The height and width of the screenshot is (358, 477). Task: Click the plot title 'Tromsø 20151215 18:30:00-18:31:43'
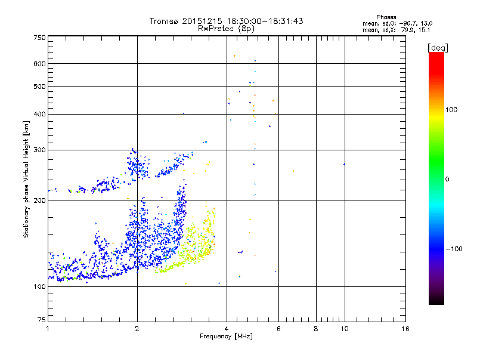[226, 21]
